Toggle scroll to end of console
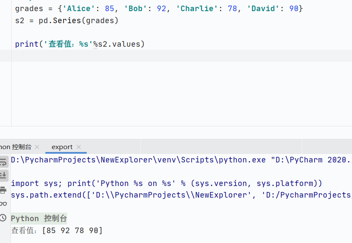This screenshot has height=243, width=352. coord(3,175)
